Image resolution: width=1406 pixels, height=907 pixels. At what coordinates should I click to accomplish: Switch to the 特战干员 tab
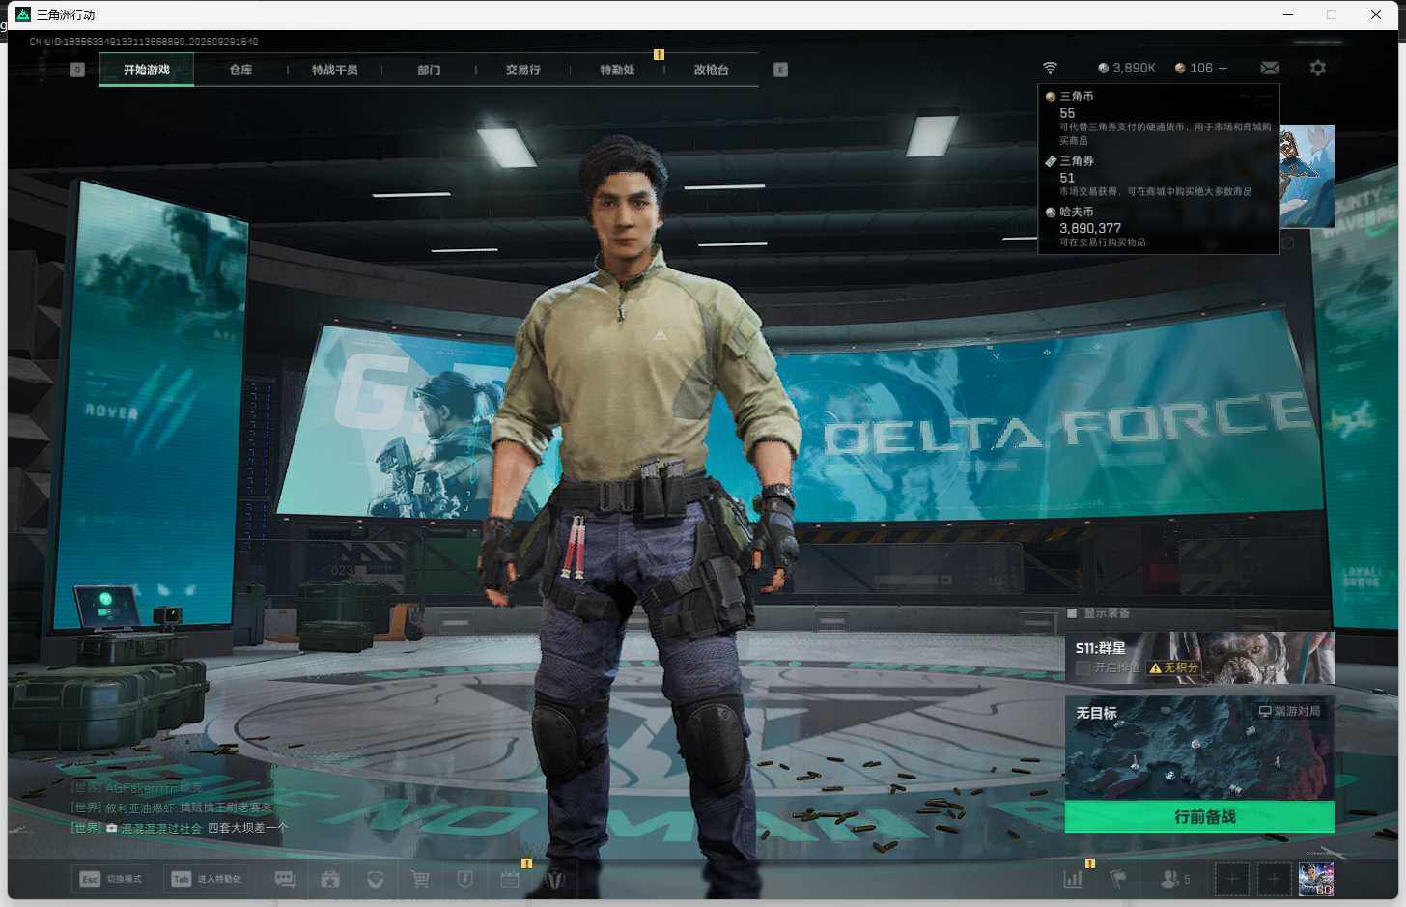coord(334,70)
